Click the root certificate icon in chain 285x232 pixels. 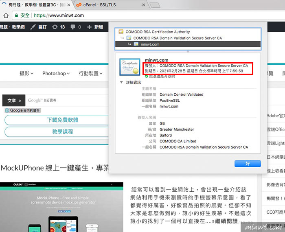click(121, 32)
